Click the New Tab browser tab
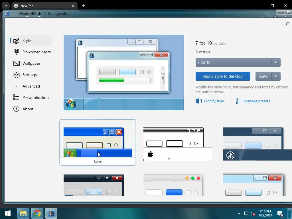The image size is (292, 219). tap(44, 6)
